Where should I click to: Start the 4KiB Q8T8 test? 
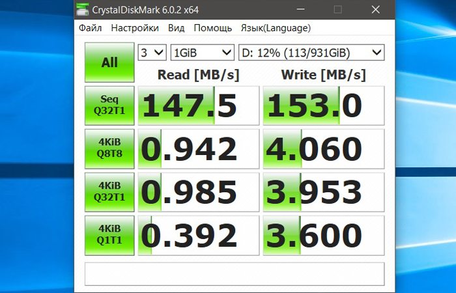tap(109, 148)
